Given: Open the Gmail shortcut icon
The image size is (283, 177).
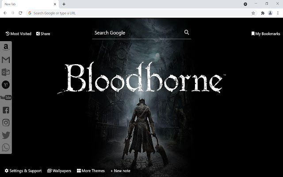Looking at the screenshot, I should point(6,60).
